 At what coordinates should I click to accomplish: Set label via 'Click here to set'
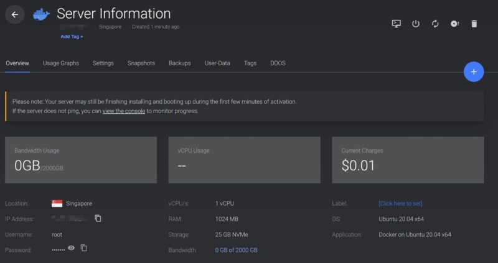400,203
